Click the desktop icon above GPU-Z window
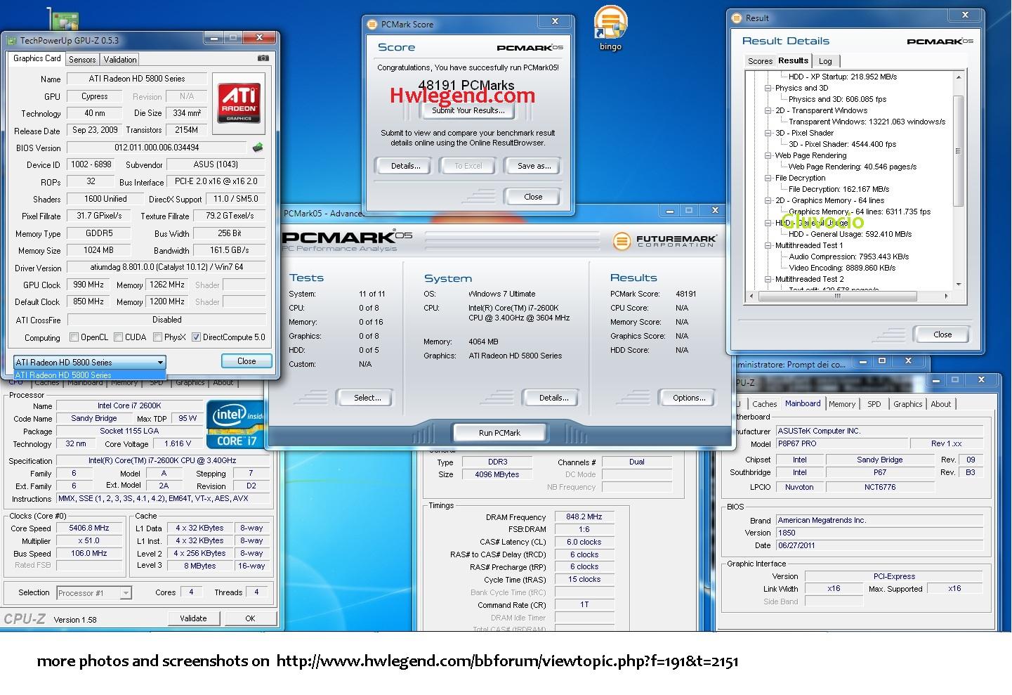Viewport: 1012px width, 695px height. 63,19
